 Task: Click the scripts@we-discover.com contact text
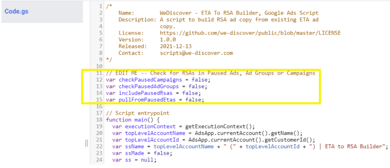click(196, 53)
